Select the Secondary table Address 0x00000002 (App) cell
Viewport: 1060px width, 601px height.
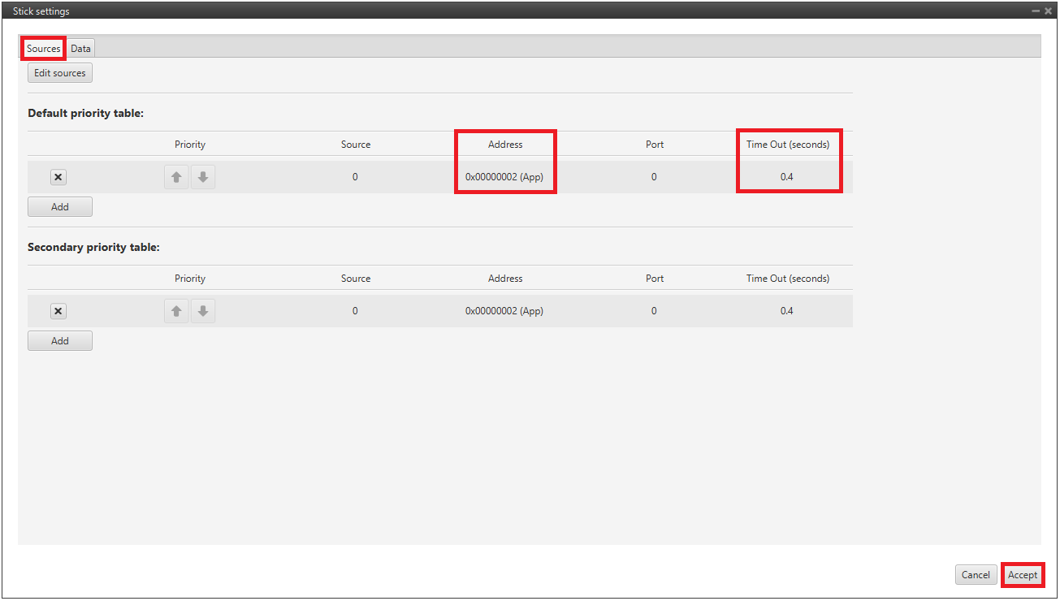504,311
